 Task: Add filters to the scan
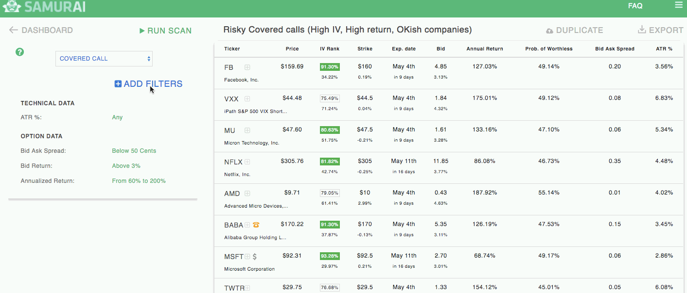click(148, 84)
